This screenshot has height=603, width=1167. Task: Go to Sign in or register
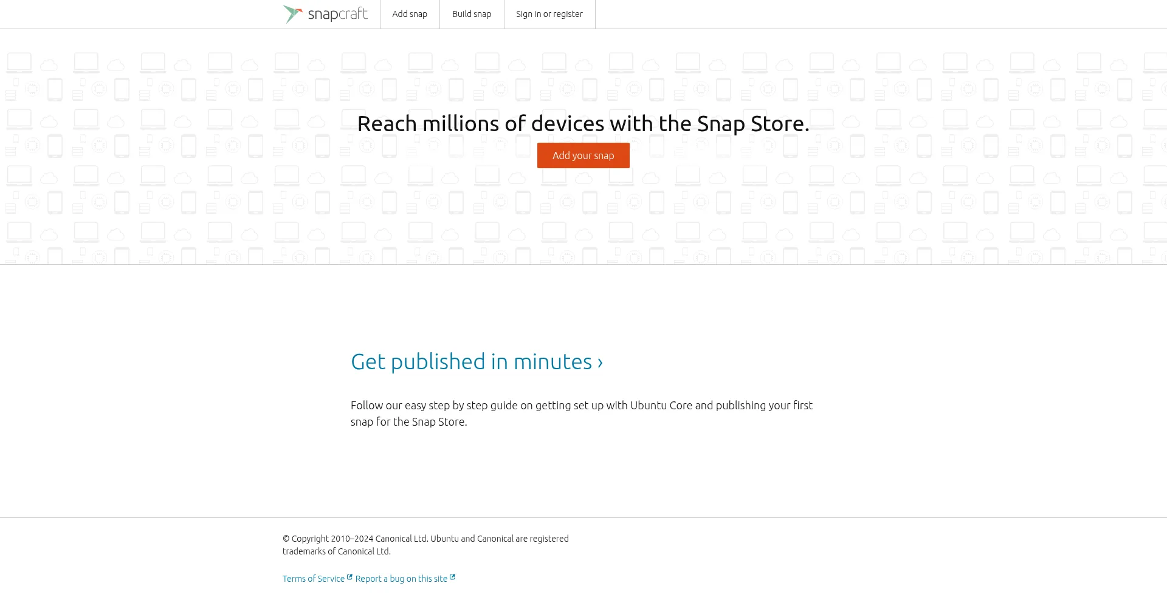click(549, 14)
